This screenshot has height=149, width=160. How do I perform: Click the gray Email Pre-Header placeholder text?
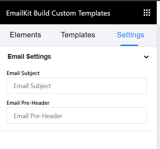[38, 116]
